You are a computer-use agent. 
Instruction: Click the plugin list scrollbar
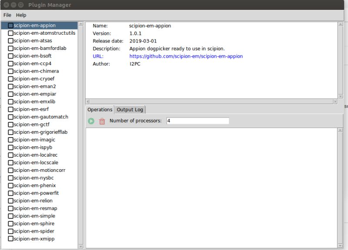click(x=81, y=130)
